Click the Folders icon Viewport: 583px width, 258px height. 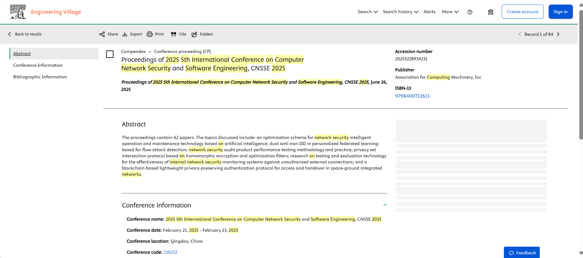(194, 34)
